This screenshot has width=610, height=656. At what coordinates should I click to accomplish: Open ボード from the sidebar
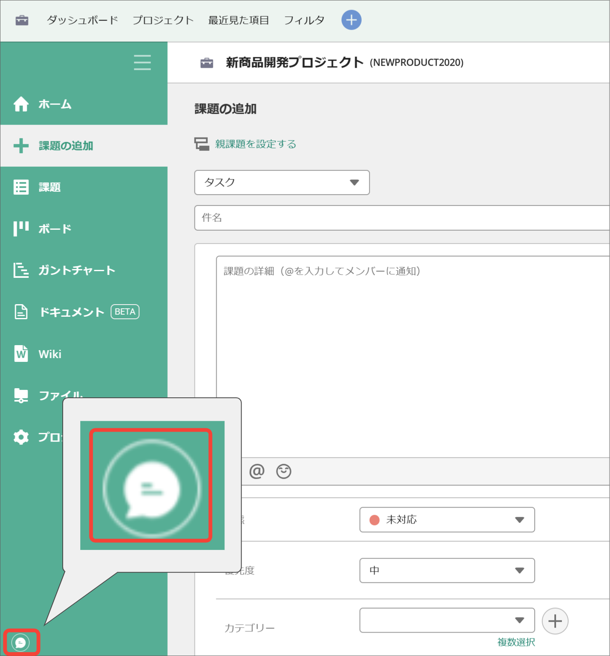(55, 229)
